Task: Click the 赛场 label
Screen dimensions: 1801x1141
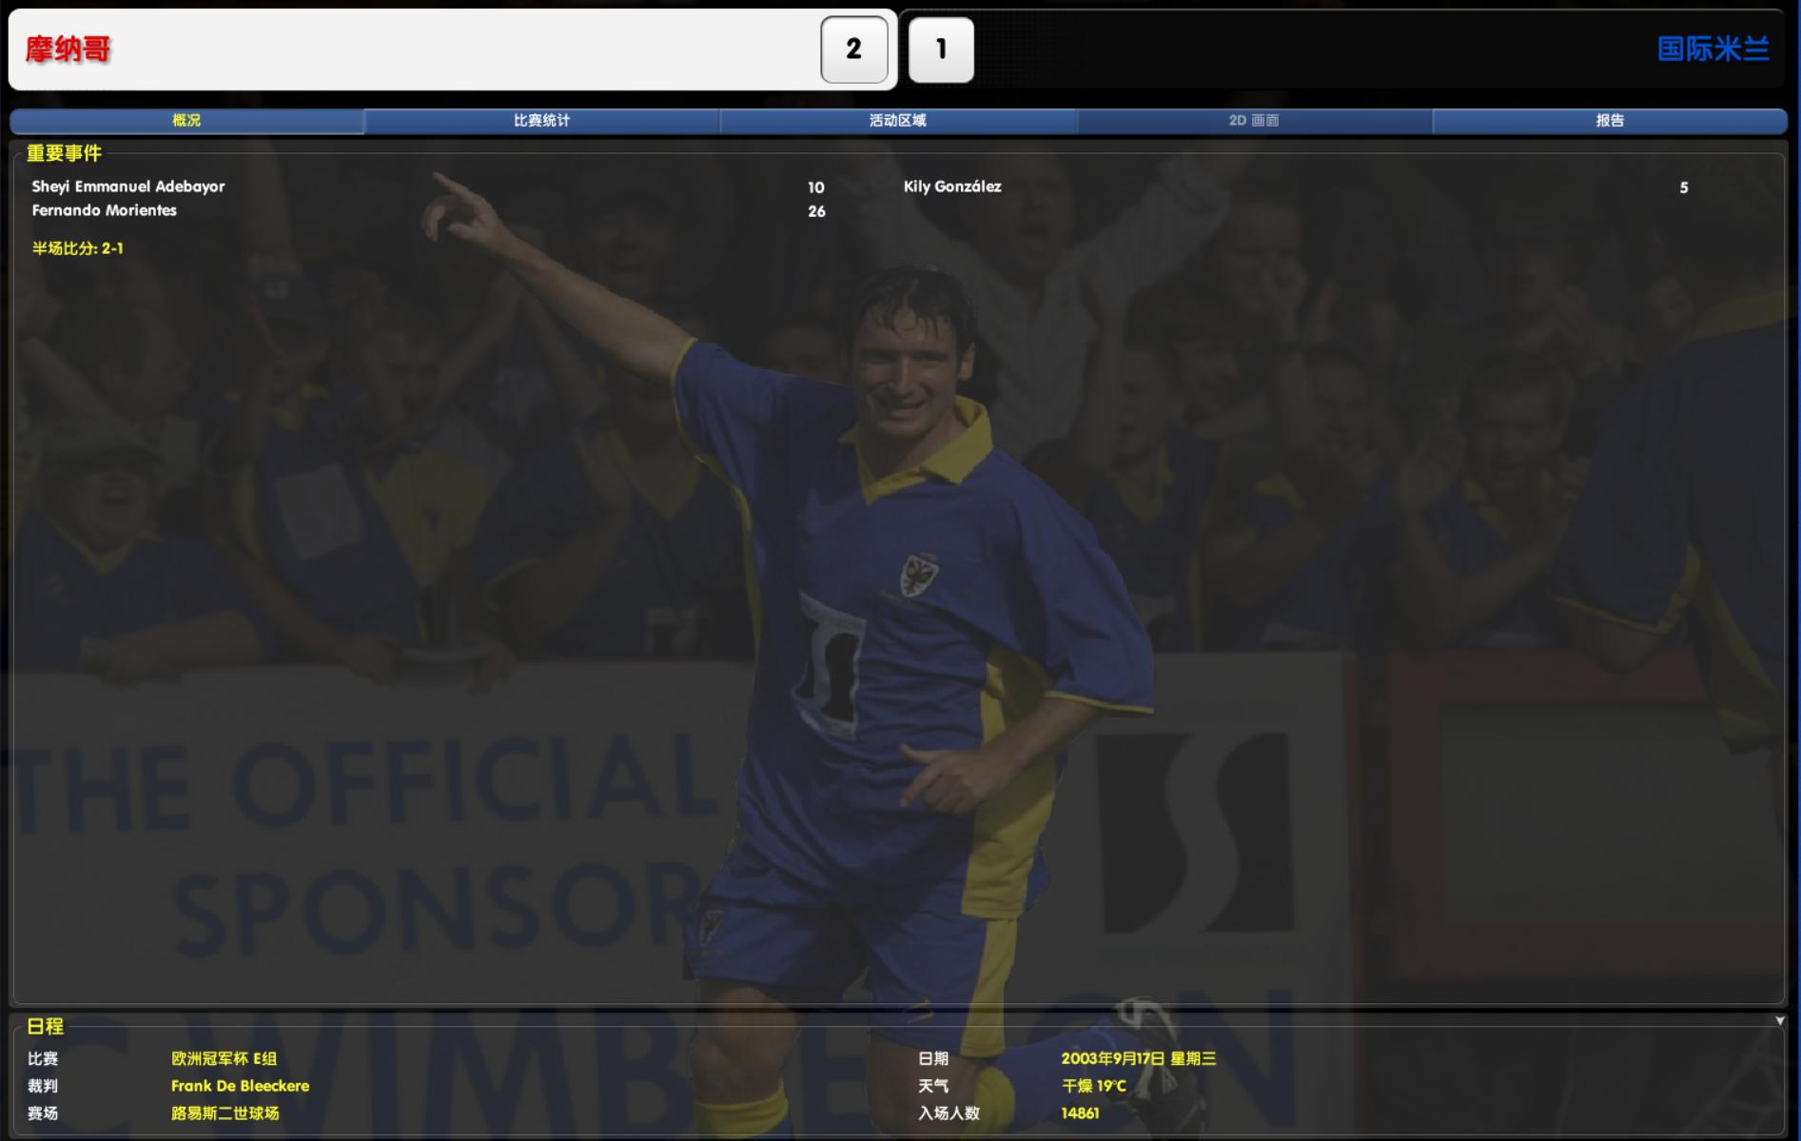Action: (43, 1112)
